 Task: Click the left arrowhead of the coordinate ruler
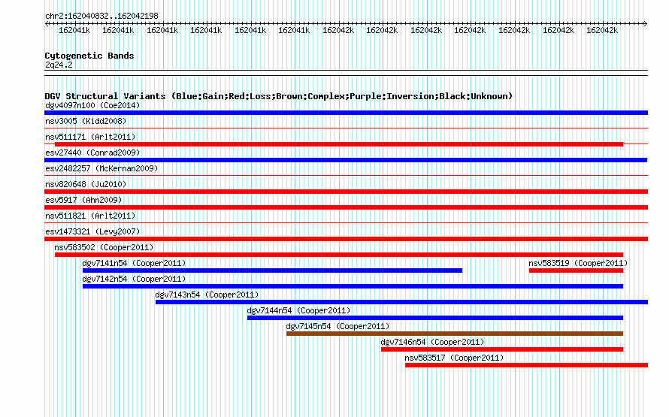(x=47, y=23)
